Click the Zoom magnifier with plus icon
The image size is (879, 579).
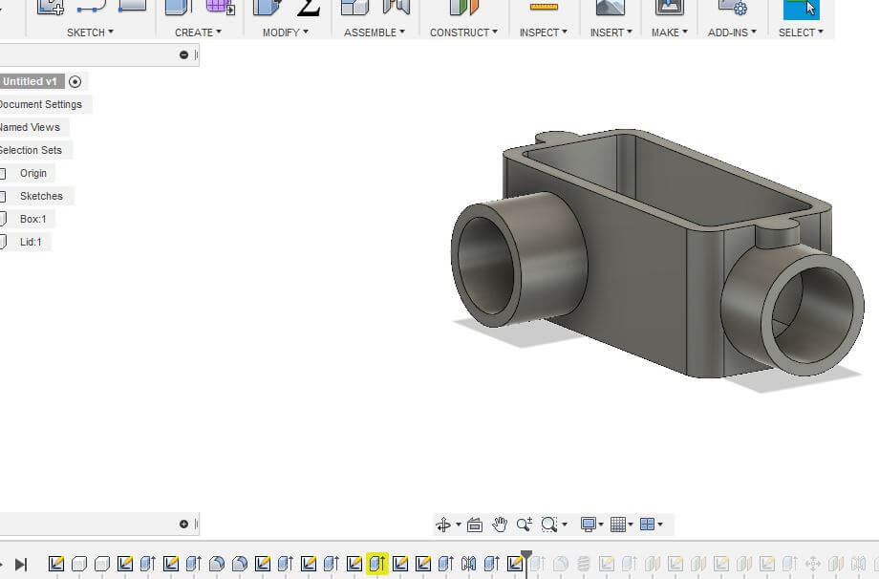pos(525,525)
